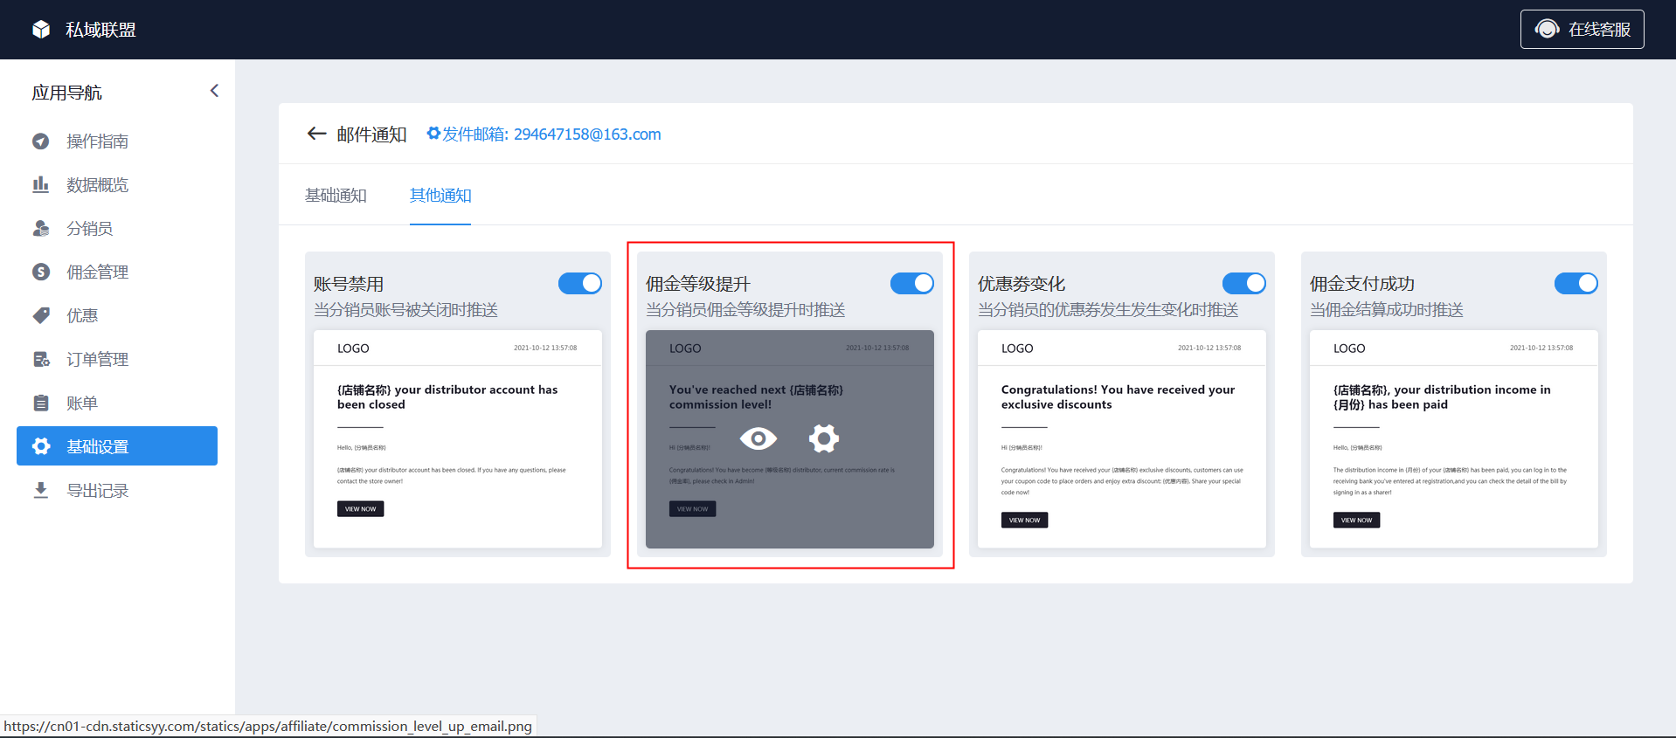Click the 佣金支付成功 card title
This screenshot has height=738, width=1676.
tap(1362, 284)
